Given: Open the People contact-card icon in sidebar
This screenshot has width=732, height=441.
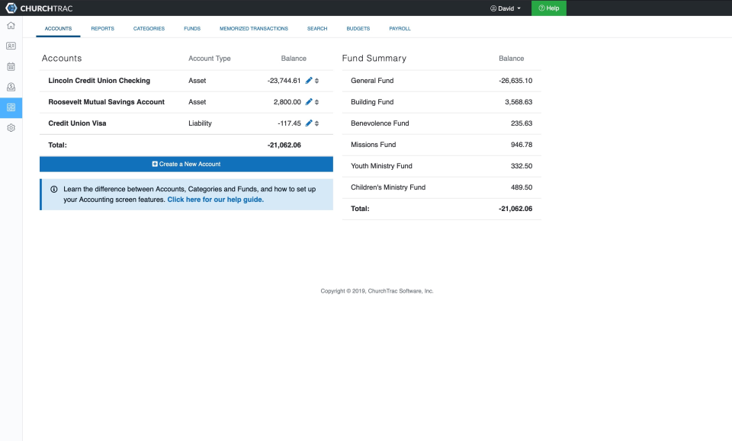Looking at the screenshot, I should pyautogui.click(x=11, y=46).
